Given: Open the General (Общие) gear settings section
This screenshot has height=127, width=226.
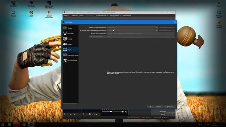Looking at the screenshot, I should pos(71,28).
